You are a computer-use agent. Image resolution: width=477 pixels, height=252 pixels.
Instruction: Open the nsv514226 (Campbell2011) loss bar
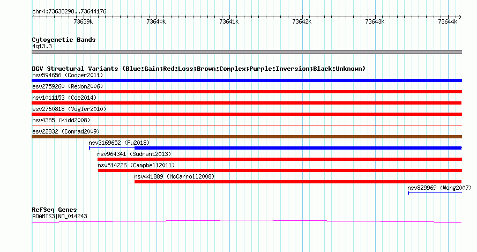click(x=280, y=171)
